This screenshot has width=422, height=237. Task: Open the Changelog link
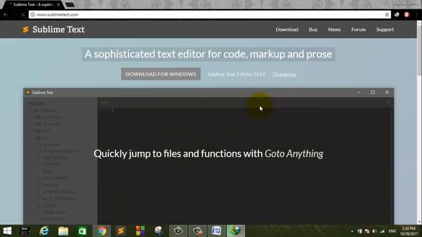click(284, 74)
